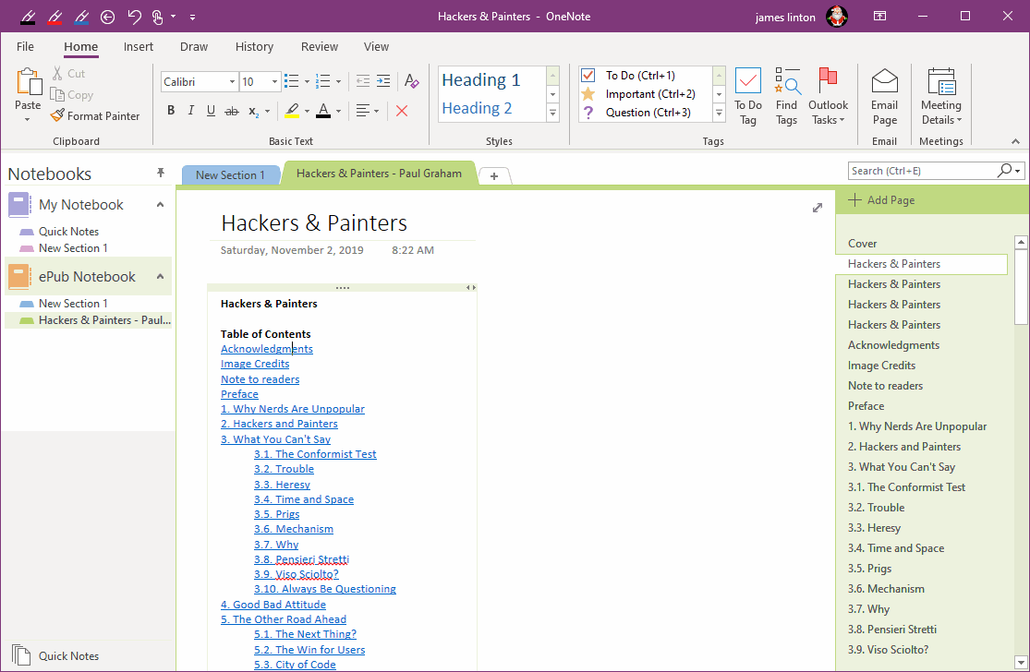1030x672 pixels.
Task: Open the font size dropdown
Action: 273,81
